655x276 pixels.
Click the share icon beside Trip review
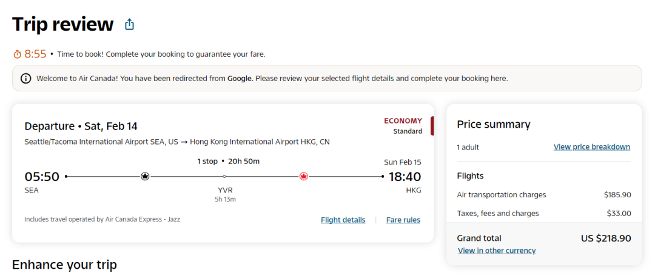pyautogui.click(x=129, y=25)
